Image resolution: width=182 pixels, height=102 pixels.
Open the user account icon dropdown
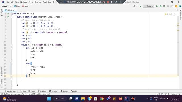tap(135, 6)
